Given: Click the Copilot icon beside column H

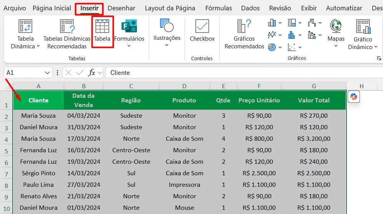Looking at the screenshot, I should pyautogui.click(x=354, y=97).
